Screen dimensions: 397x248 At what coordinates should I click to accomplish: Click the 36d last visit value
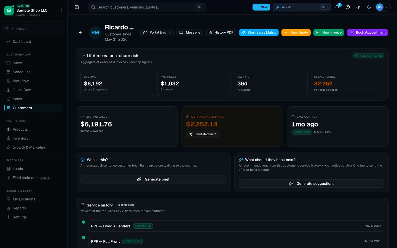pos(242,83)
